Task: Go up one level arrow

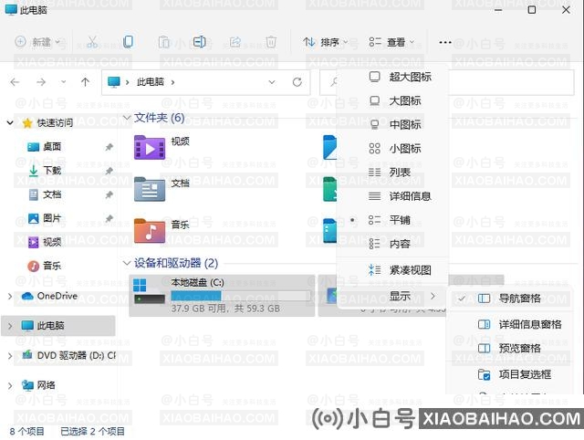Action: click(x=85, y=82)
